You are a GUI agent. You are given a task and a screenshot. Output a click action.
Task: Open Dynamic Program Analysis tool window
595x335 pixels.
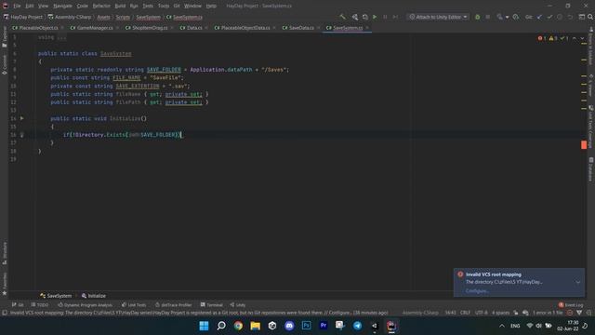pos(85,304)
